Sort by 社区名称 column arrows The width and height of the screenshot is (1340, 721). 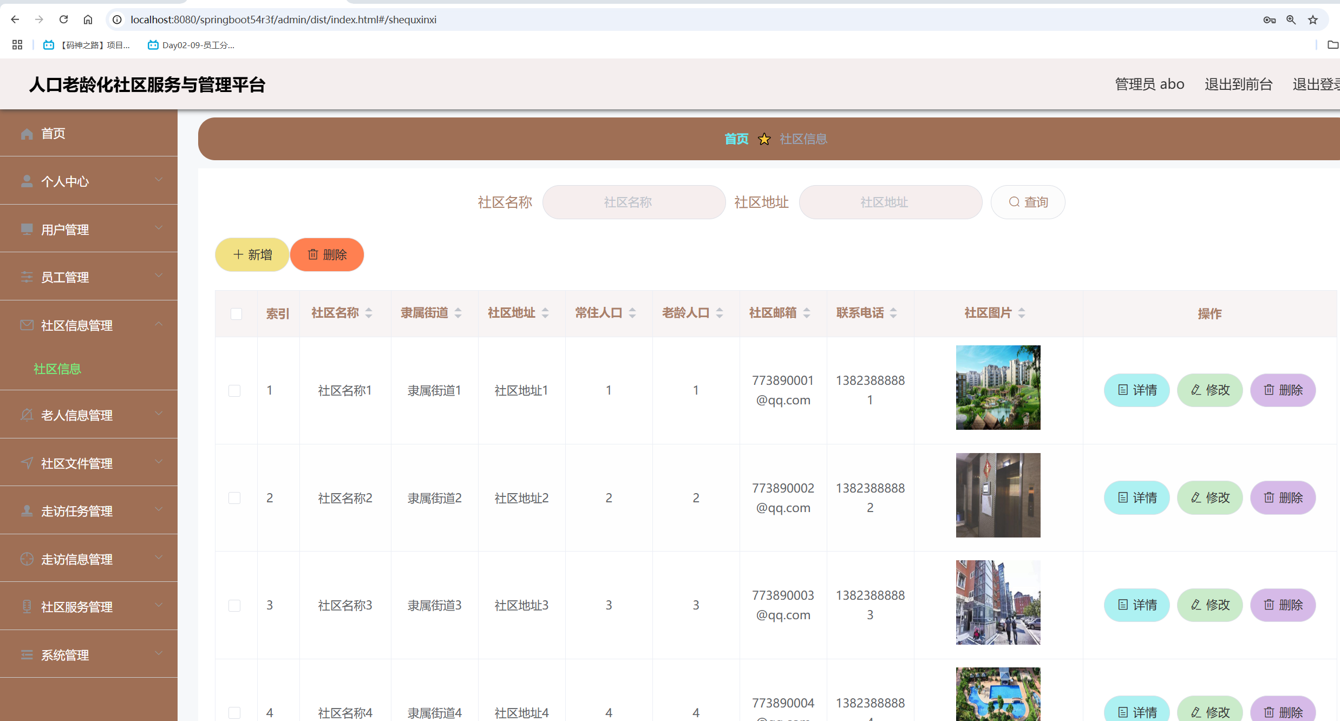tap(369, 313)
